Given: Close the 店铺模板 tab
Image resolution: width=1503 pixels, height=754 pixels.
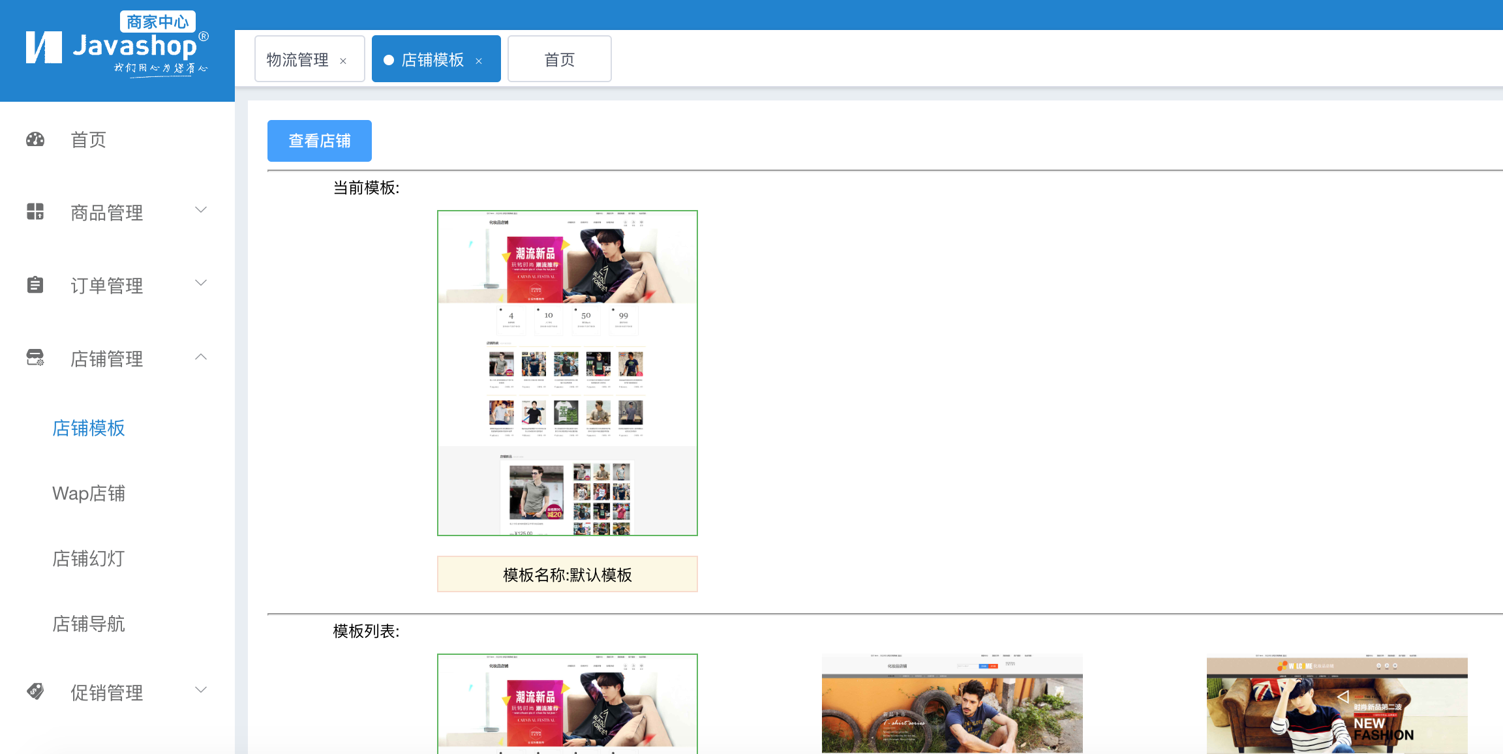Looking at the screenshot, I should (479, 61).
